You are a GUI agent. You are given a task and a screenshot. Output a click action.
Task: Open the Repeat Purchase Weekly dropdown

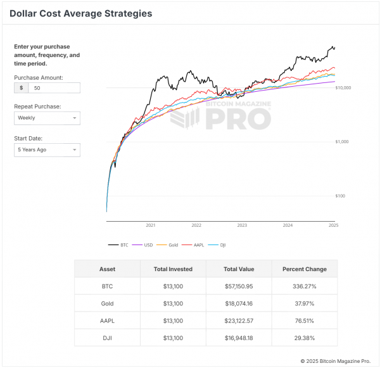47,118
